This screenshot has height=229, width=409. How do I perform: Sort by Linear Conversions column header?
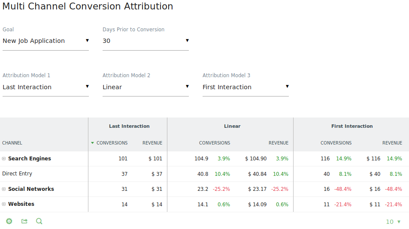click(x=215, y=143)
